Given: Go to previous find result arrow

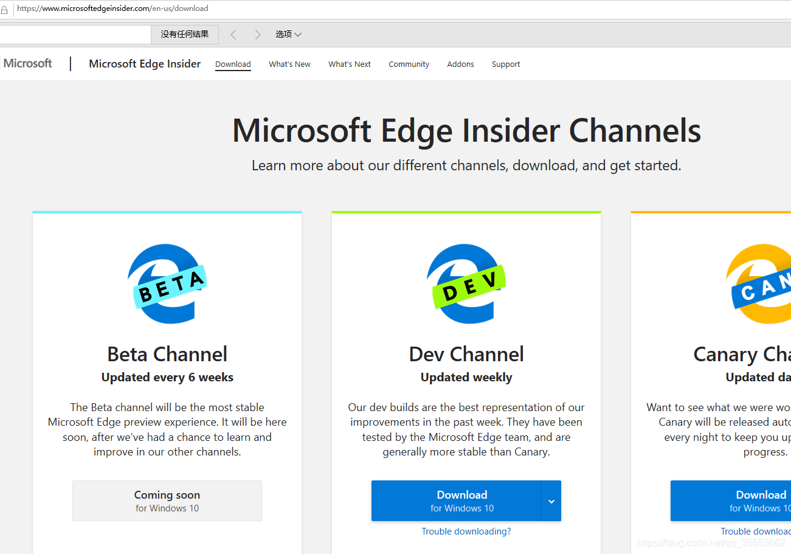Looking at the screenshot, I should point(233,35).
